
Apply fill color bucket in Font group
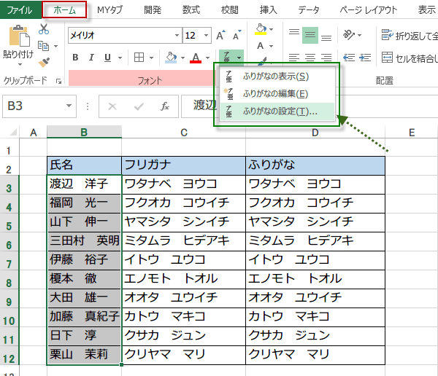pyautogui.click(x=171, y=58)
